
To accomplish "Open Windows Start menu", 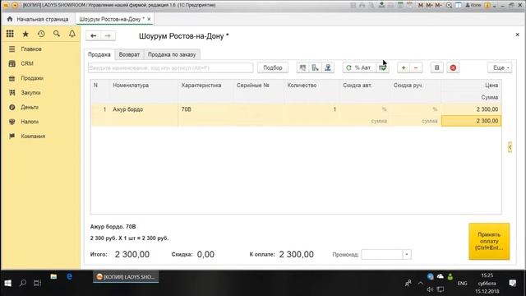I will 7,283.
